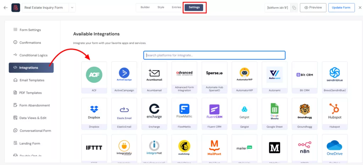Viewport: 363px width, 165px height.
Task: Choose the Encharge integration
Action: coord(154,114)
